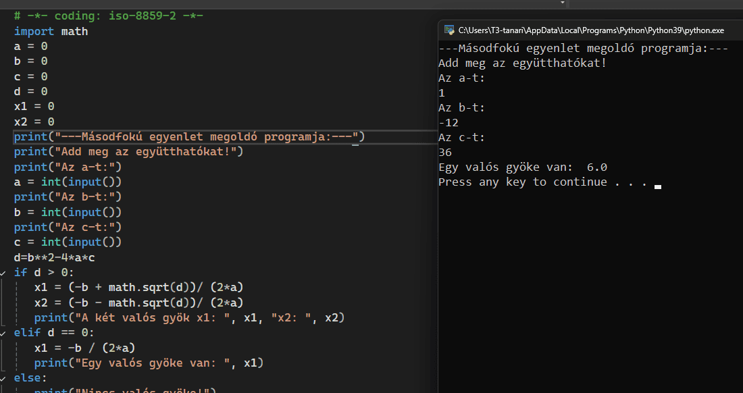This screenshot has width=743, height=393.
Task: Click the console result 'Egy valós gyöke van: 6.0'
Action: 522,167
